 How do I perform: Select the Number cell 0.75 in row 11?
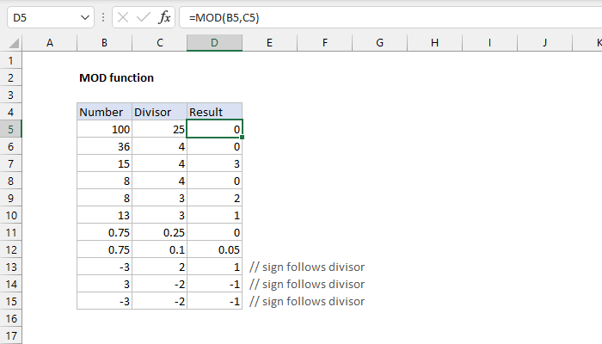pos(104,233)
